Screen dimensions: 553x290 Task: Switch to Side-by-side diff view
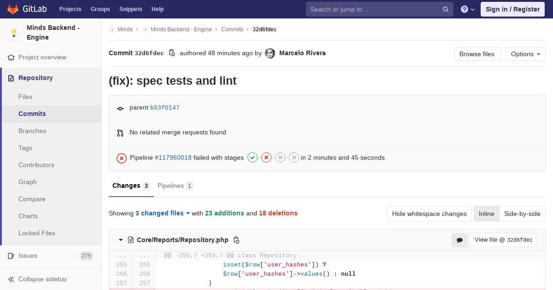click(522, 214)
